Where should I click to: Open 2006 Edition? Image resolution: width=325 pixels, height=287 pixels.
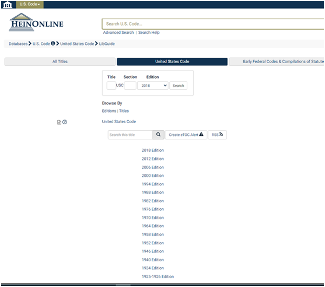153,167
